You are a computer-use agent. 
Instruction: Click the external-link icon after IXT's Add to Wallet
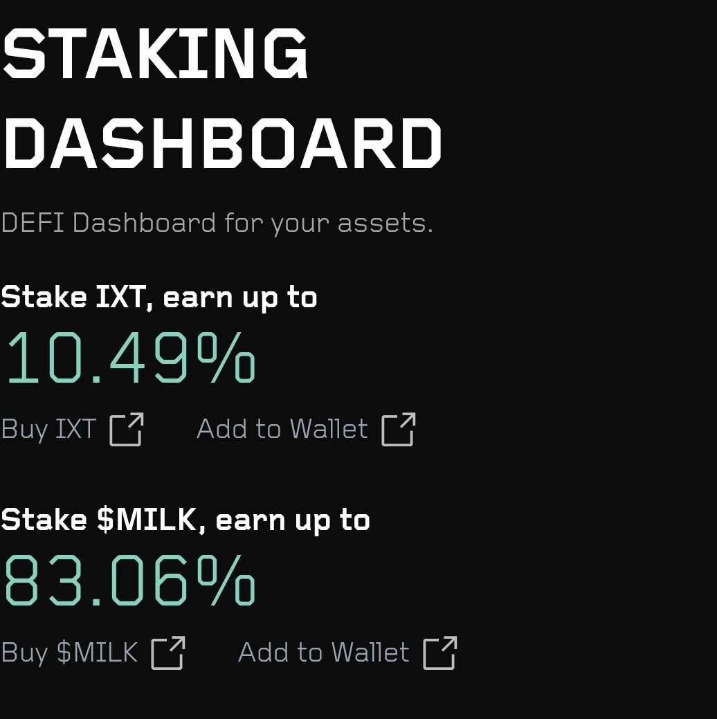click(399, 429)
